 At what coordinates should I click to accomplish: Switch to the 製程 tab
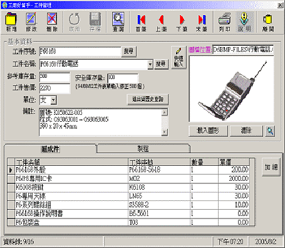[143, 149]
